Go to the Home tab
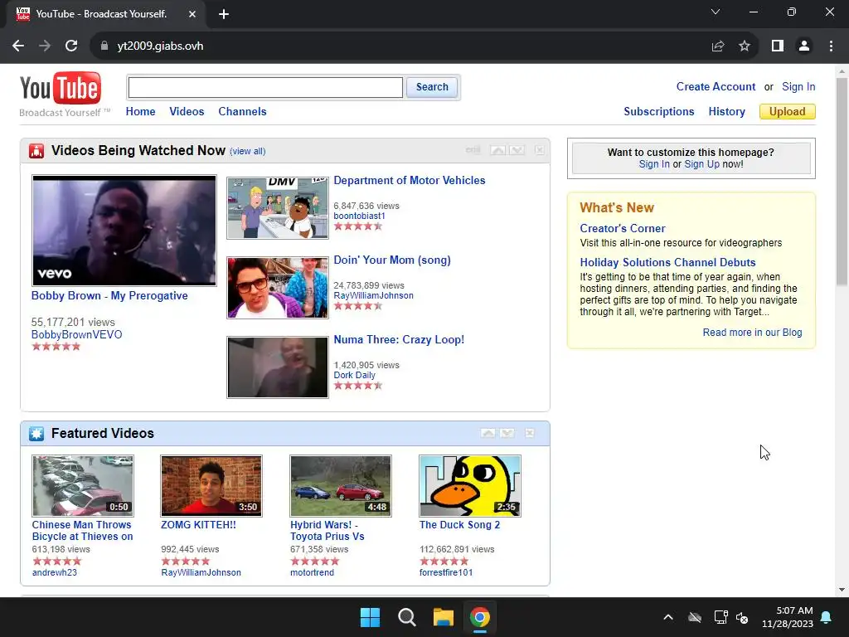 pos(140,112)
